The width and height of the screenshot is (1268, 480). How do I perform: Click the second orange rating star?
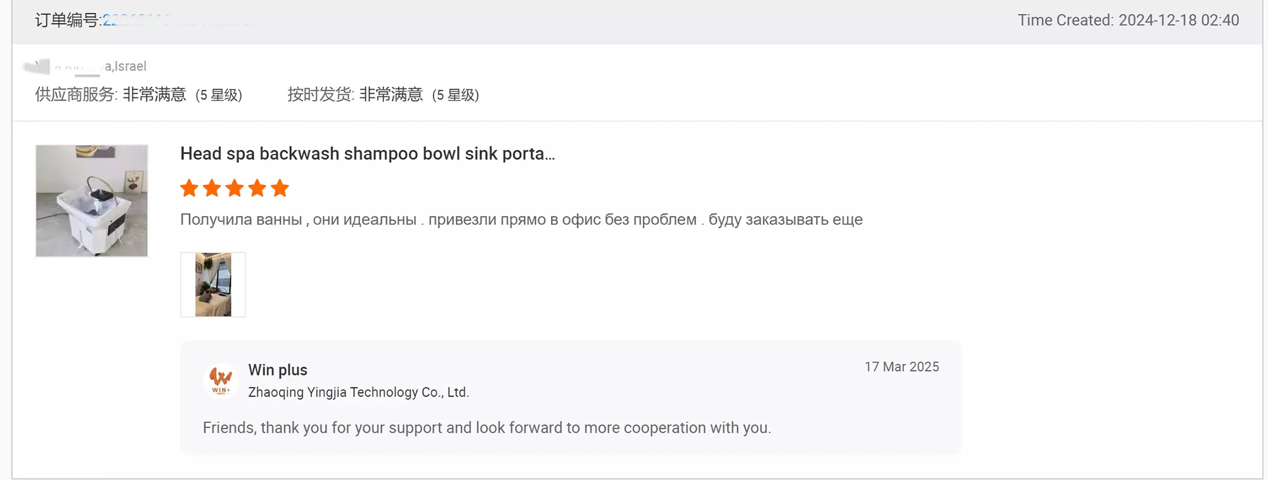[212, 188]
